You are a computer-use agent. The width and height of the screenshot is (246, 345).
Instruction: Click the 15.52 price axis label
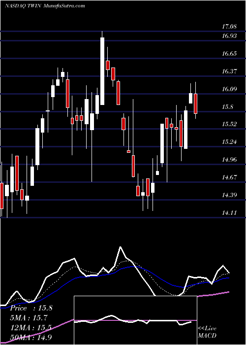pos(229,124)
